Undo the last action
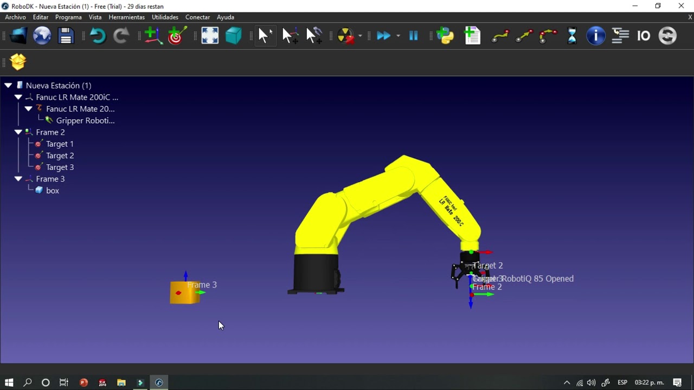The height and width of the screenshot is (390, 694). [x=98, y=36]
